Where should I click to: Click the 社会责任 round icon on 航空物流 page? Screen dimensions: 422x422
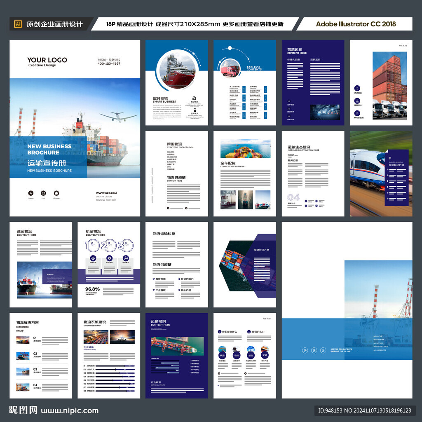(x=109, y=258)
